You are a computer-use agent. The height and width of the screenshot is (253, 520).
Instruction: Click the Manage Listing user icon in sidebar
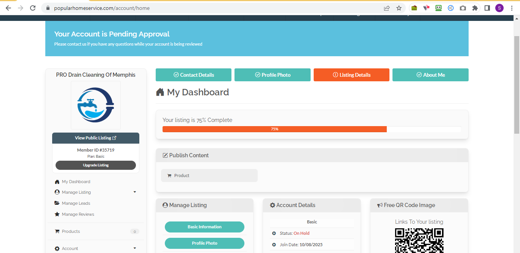pyautogui.click(x=57, y=192)
